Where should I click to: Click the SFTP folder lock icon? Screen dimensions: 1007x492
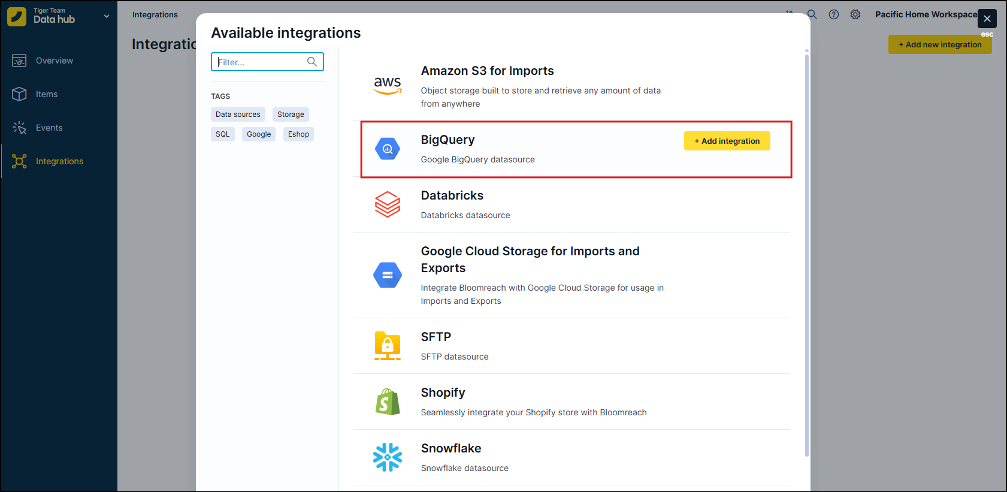click(x=388, y=346)
